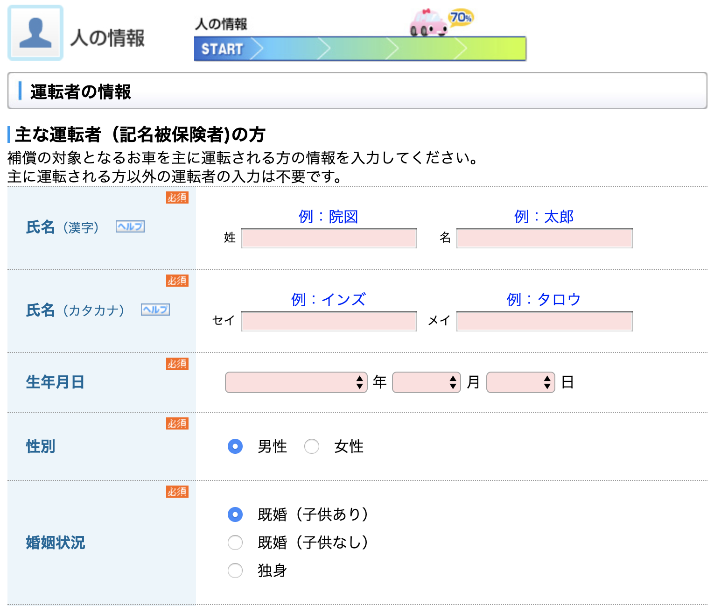Click the 必須 badge on 性別
This screenshot has height=606, width=714.
tap(176, 423)
